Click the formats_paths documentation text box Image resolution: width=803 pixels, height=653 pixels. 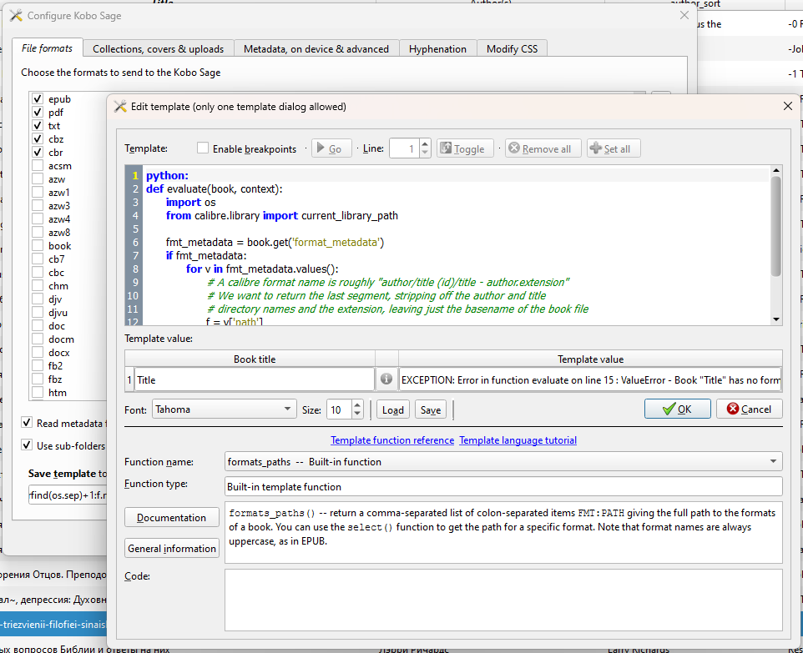click(503, 532)
